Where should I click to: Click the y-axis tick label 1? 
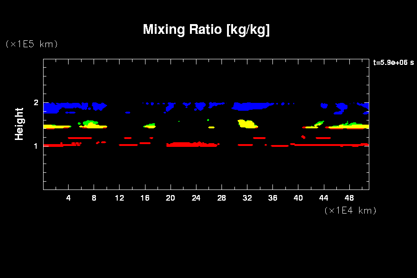[35, 146]
